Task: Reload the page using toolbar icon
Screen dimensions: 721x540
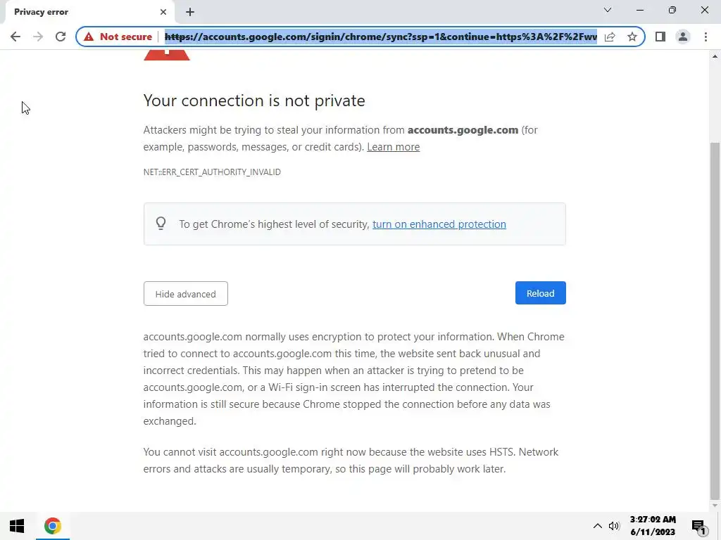Action: click(x=61, y=37)
